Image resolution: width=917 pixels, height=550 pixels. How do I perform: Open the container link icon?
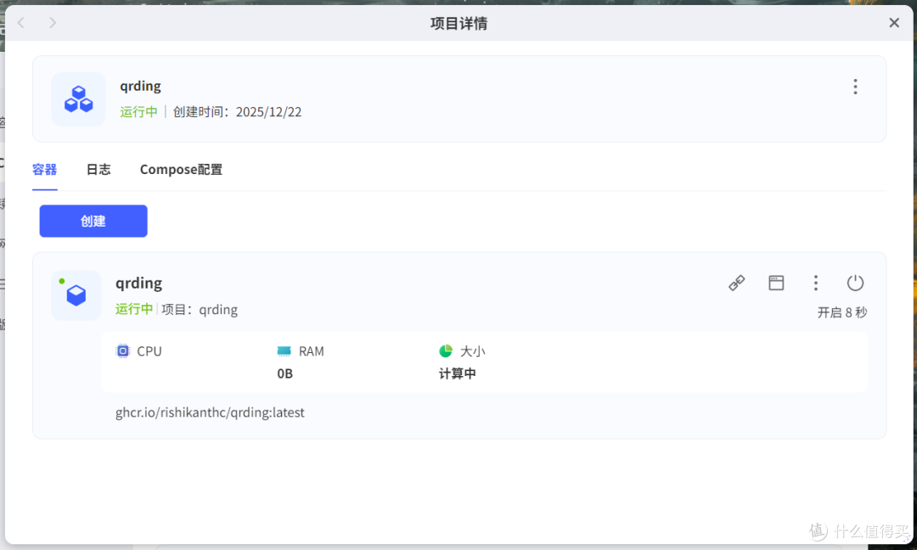(x=737, y=283)
